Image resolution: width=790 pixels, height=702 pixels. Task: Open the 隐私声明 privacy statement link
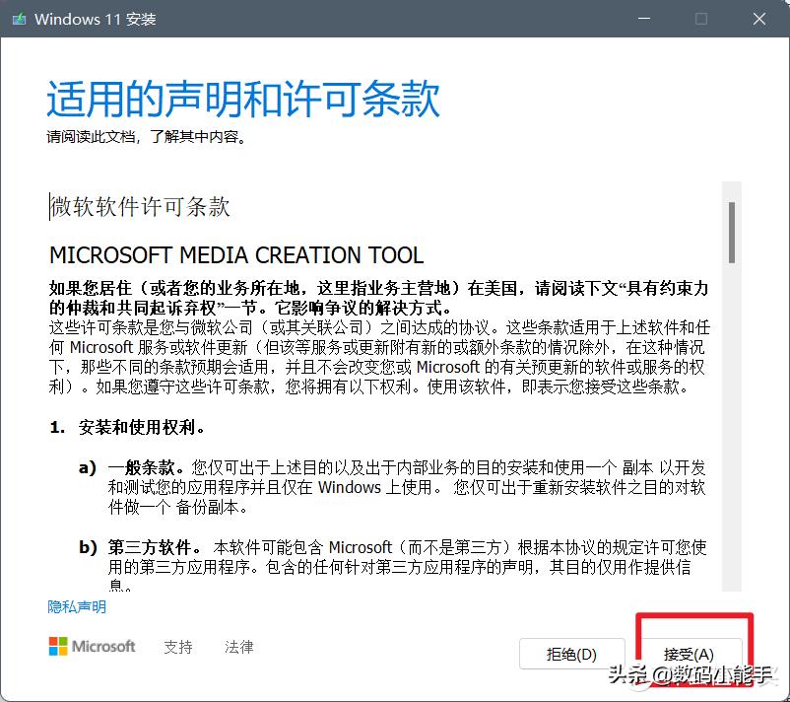[x=76, y=606]
